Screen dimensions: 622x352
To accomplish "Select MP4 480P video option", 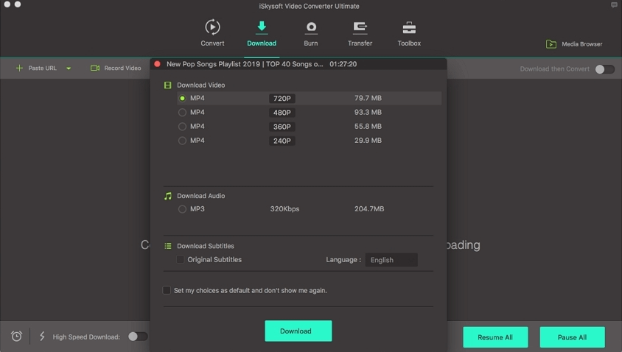I will pyautogui.click(x=182, y=112).
